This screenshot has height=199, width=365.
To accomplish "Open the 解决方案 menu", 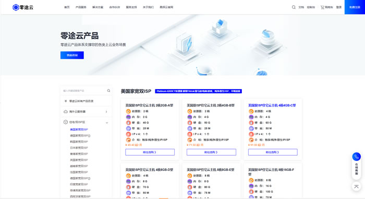I will click(x=98, y=7).
